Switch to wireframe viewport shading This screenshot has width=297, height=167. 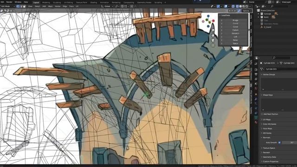click(237, 6)
